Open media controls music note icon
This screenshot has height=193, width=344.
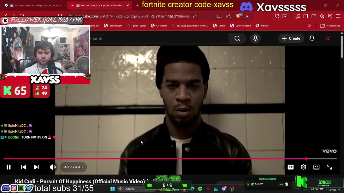(298, 16)
